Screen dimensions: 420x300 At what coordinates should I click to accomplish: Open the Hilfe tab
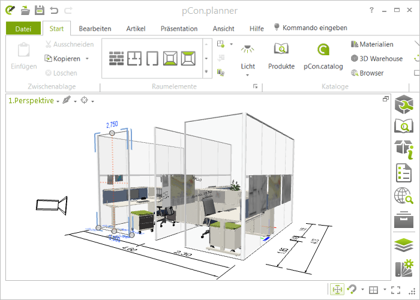[257, 29]
